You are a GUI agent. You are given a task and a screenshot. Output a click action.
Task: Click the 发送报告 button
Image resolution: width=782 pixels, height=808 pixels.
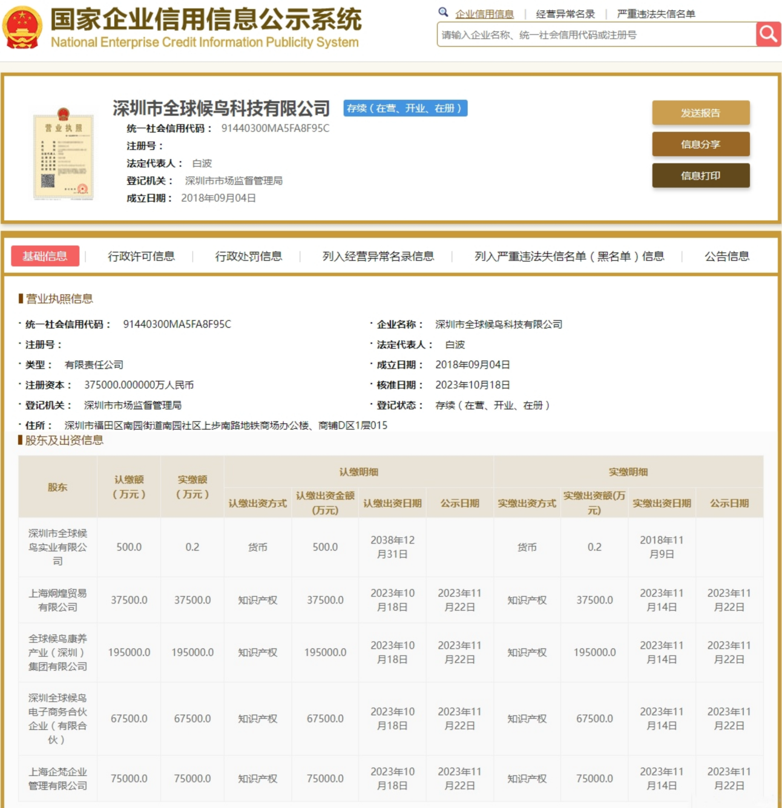point(701,113)
